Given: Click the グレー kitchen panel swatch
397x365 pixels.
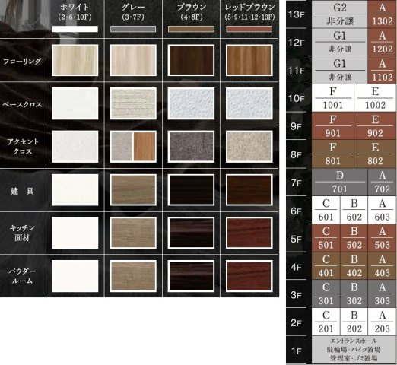Looking at the screenshot, I should [133, 233].
